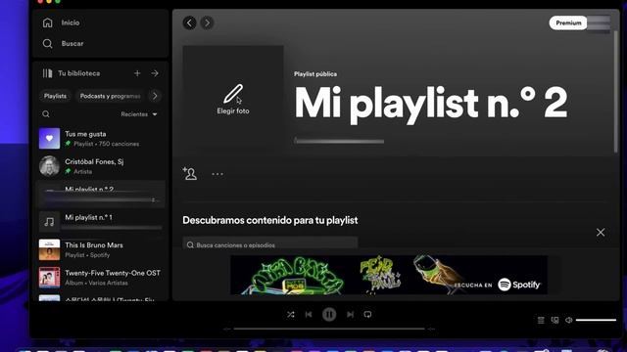Collapse Tu biblioteca via library icon

click(x=48, y=73)
